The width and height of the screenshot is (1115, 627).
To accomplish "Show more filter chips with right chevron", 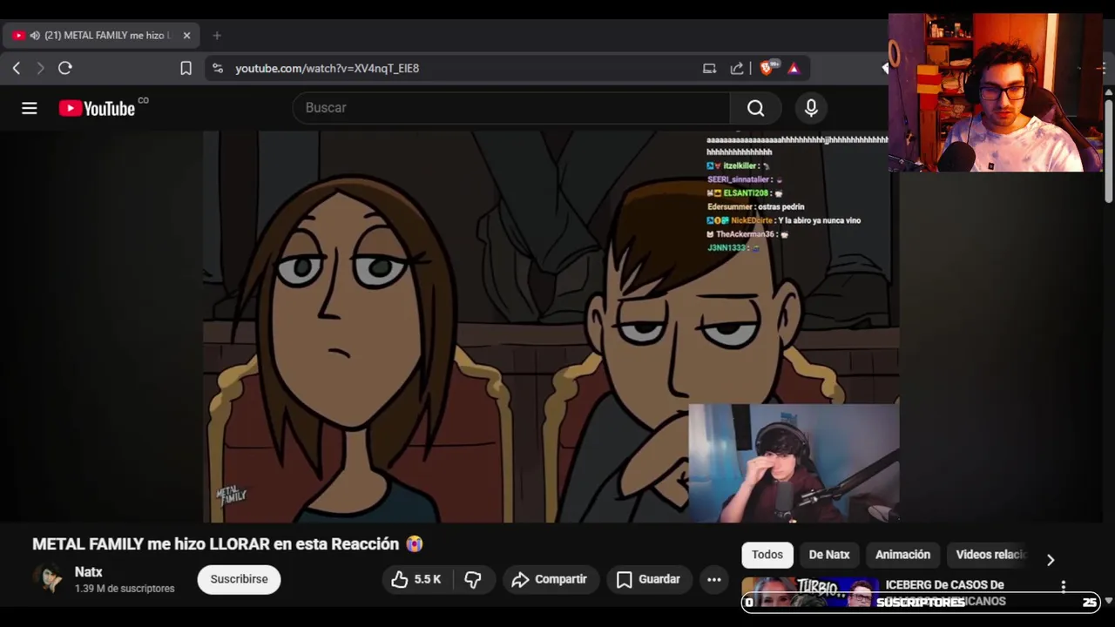I will point(1051,560).
